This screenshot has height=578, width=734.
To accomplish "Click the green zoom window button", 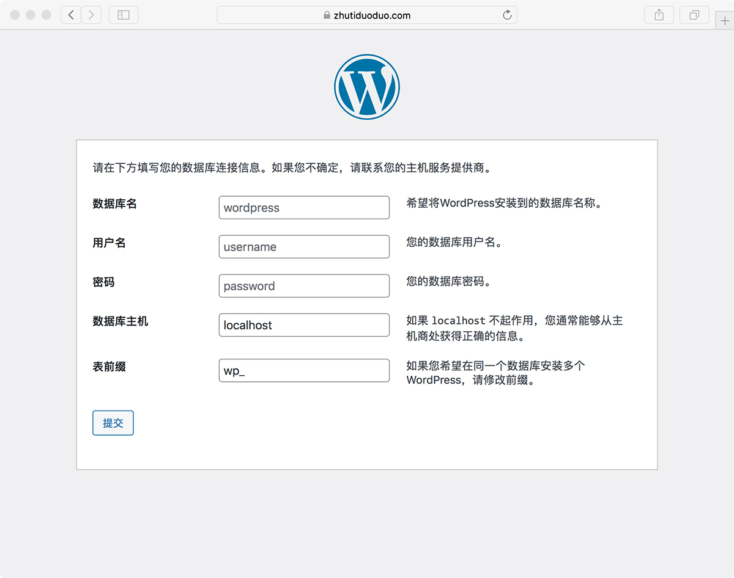I will tap(46, 15).
